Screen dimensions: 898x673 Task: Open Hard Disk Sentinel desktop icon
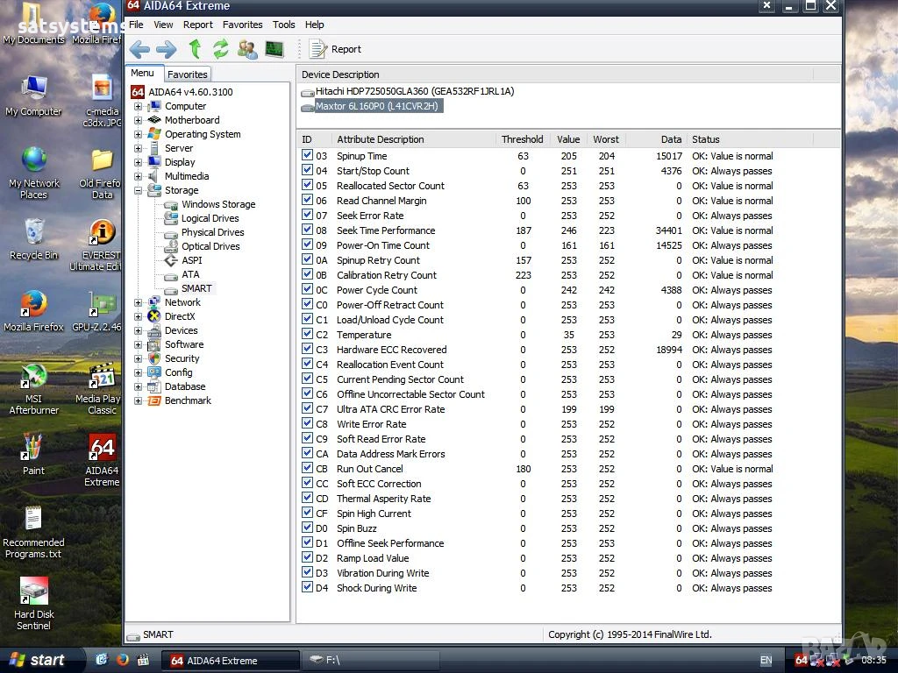coord(33,603)
